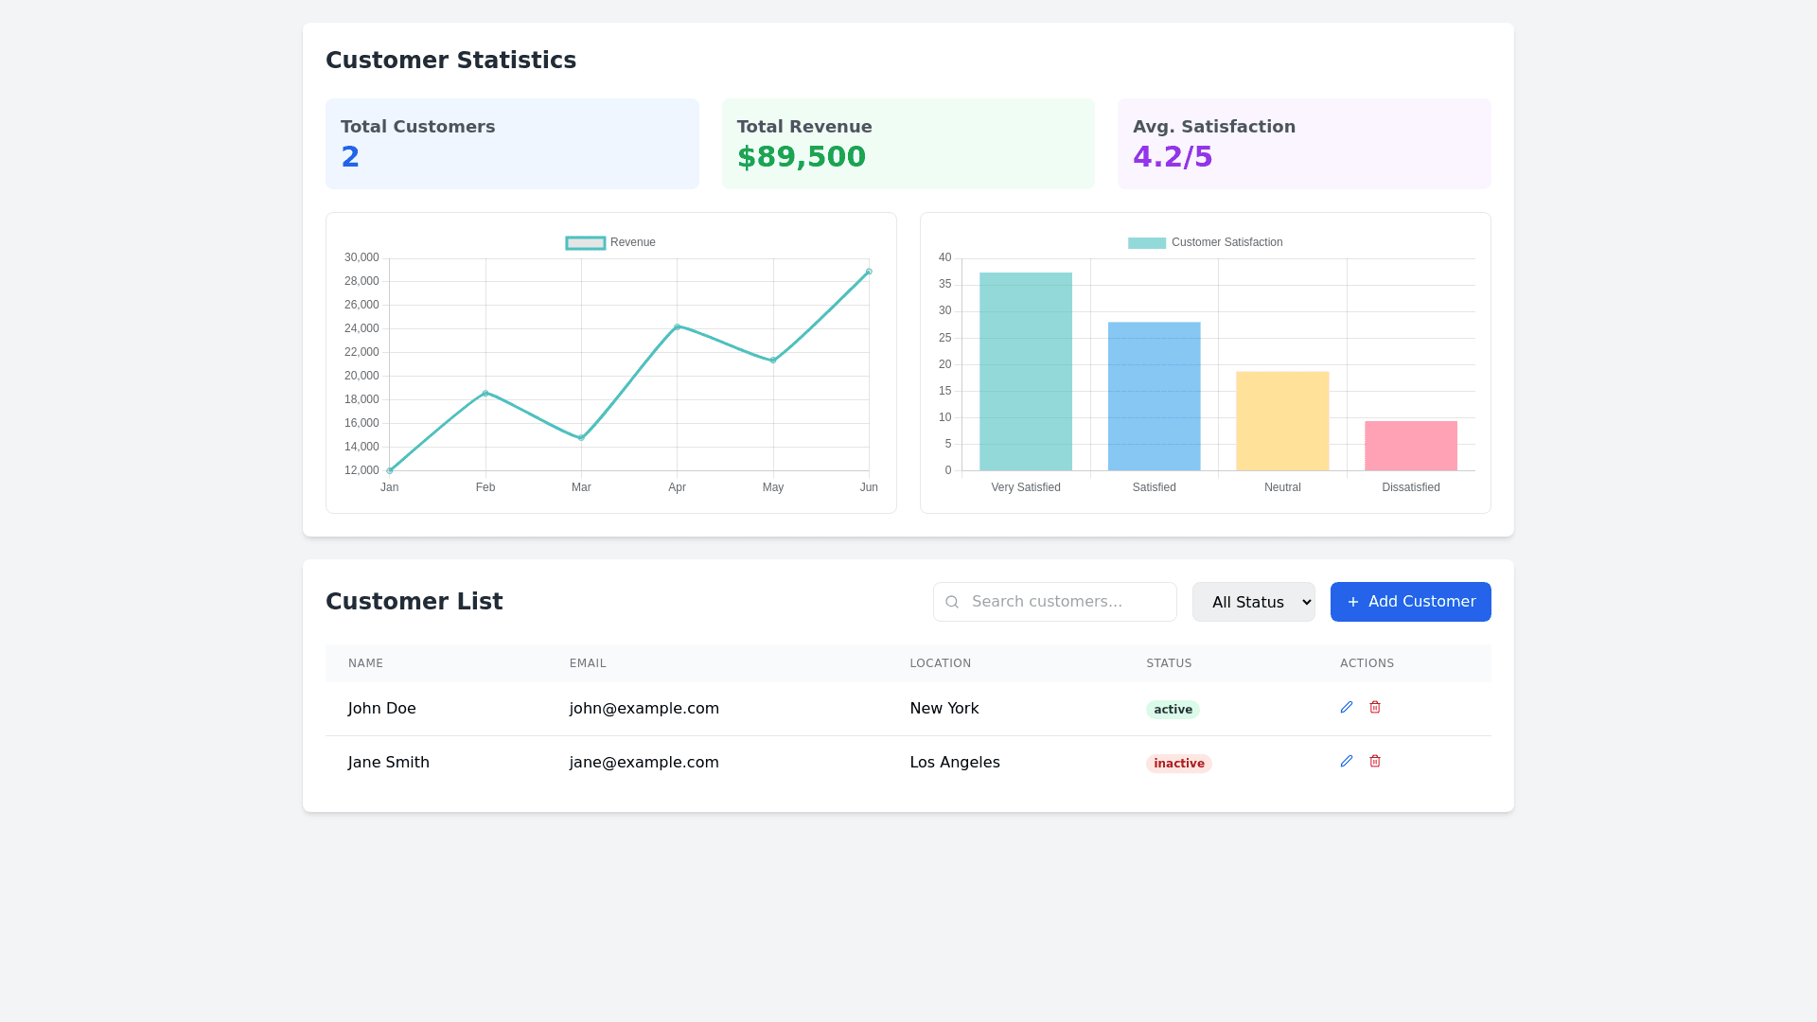Click edit pencil icon for Jane Smith

coord(1347,761)
